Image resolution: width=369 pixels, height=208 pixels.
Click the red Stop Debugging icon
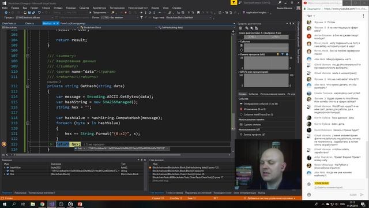[126, 13]
